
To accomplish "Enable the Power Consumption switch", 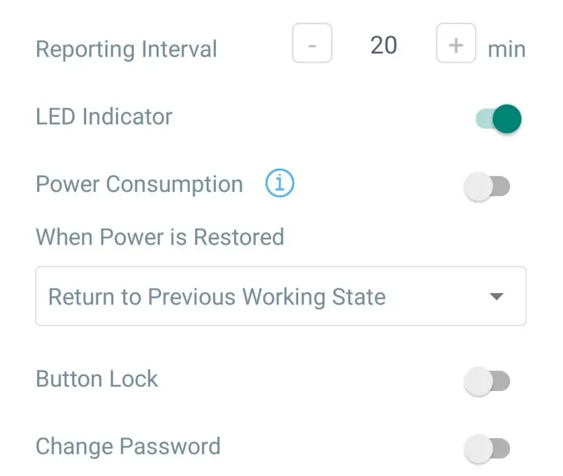I will [488, 186].
